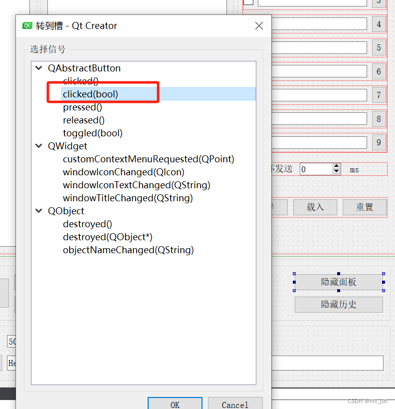Click the 重置 button in the form
This screenshot has width=395, height=409.
click(365, 207)
